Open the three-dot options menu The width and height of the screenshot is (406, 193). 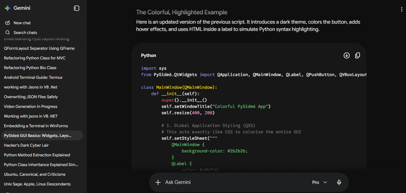pyautogui.click(x=401, y=10)
